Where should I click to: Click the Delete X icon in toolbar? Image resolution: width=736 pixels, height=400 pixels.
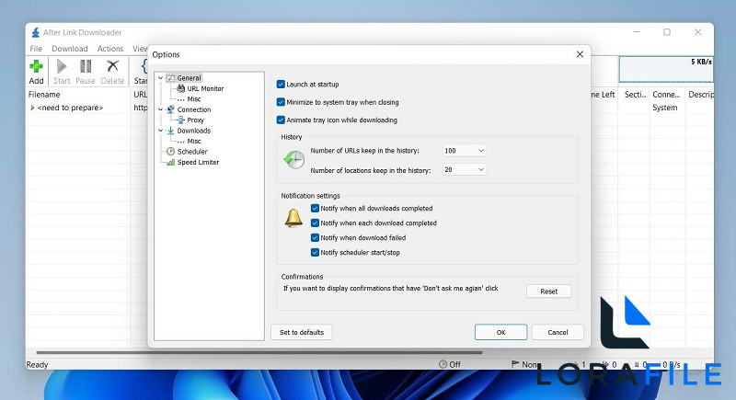pyautogui.click(x=112, y=66)
